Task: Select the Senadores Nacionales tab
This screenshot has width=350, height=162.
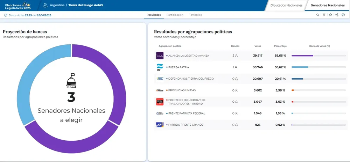Action: point(328,5)
